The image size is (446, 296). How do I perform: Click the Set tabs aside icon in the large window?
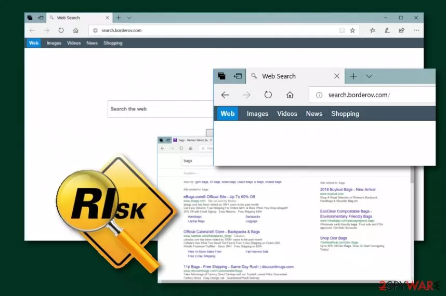(x=238, y=76)
